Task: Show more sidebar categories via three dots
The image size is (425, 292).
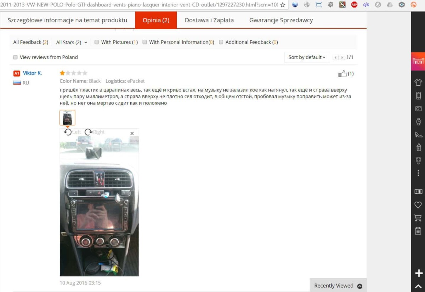Action: tap(418, 173)
